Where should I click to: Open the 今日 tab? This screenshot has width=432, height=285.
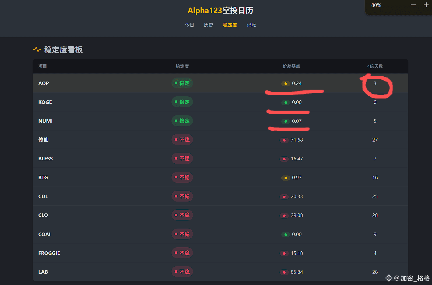pyautogui.click(x=189, y=25)
